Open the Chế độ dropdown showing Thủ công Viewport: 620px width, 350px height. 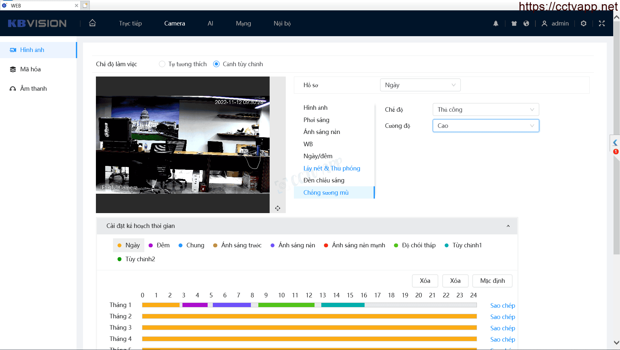(485, 110)
